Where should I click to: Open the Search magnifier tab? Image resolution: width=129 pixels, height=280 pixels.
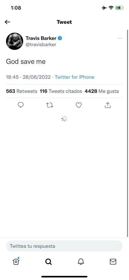pyautogui.click(x=48, y=262)
